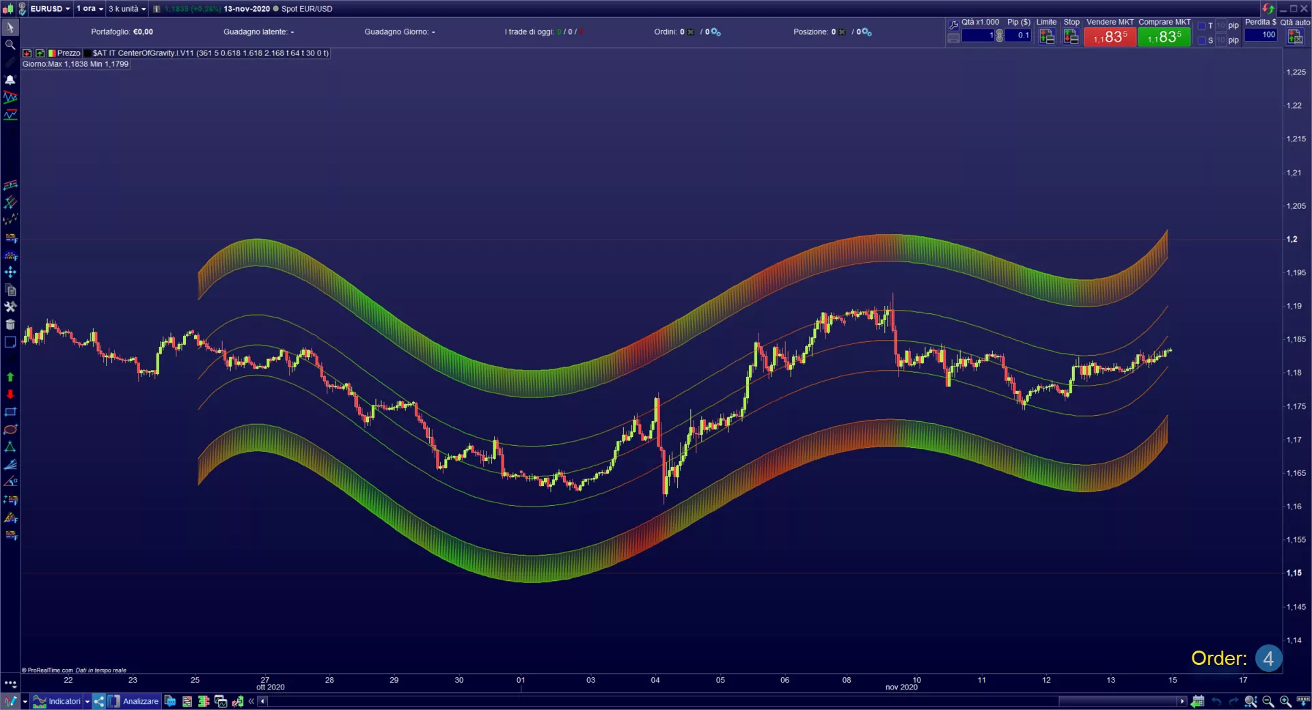
Task: Open the go-to-date calendar icon
Action: pos(1198,701)
